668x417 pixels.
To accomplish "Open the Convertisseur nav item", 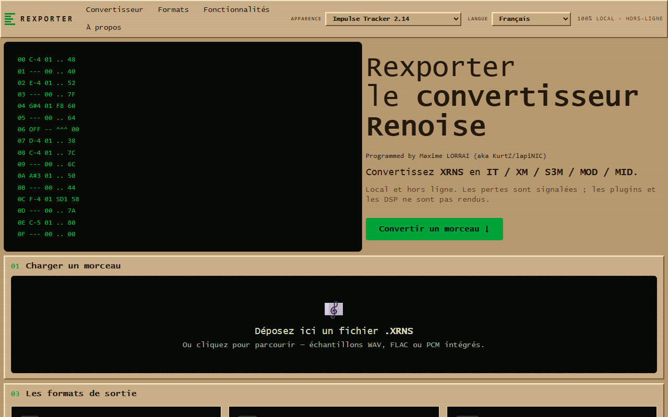I will [x=114, y=9].
